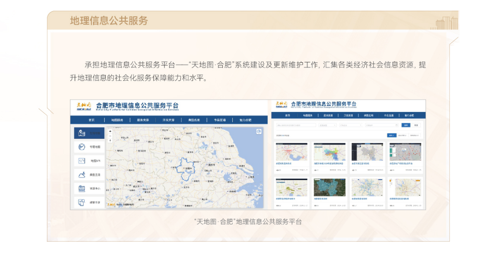This screenshot has width=491, height=256.
Task: Click the document-search icon at sidebar bottom
Action: coord(82,202)
